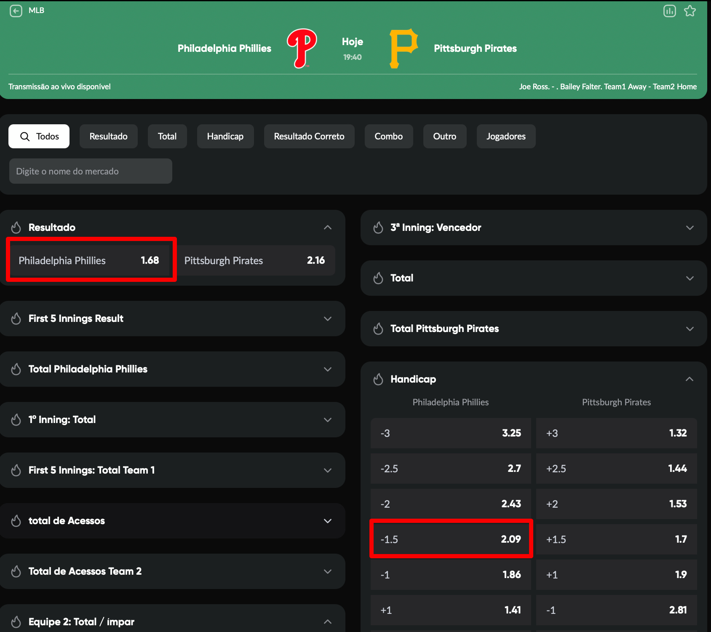Click the flame icon beside total de Acessos
711x632 pixels.
[16, 521]
